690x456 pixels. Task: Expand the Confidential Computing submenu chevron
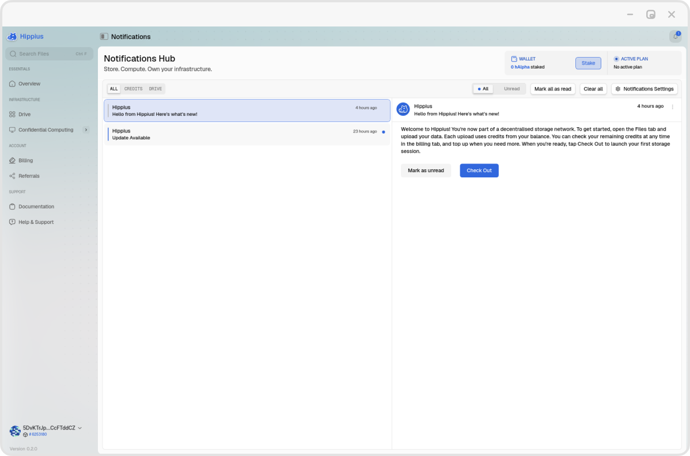coord(86,130)
